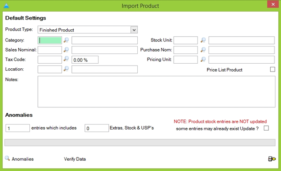The image size is (281, 171).
Task: Click the 0.00 % tax rate field
Action: pos(85,59)
